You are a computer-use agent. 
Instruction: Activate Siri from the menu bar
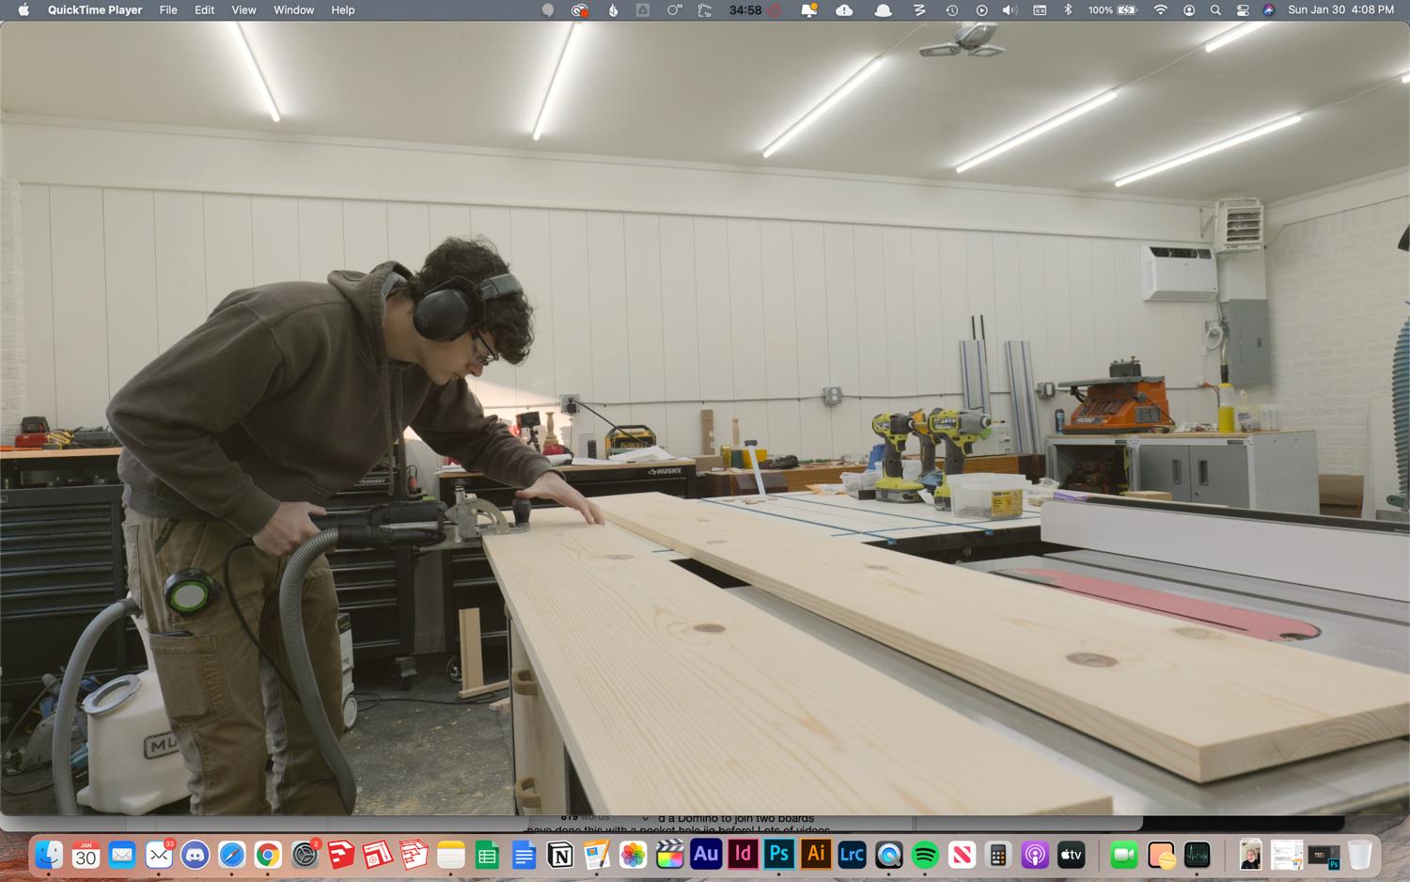pyautogui.click(x=1268, y=9)
